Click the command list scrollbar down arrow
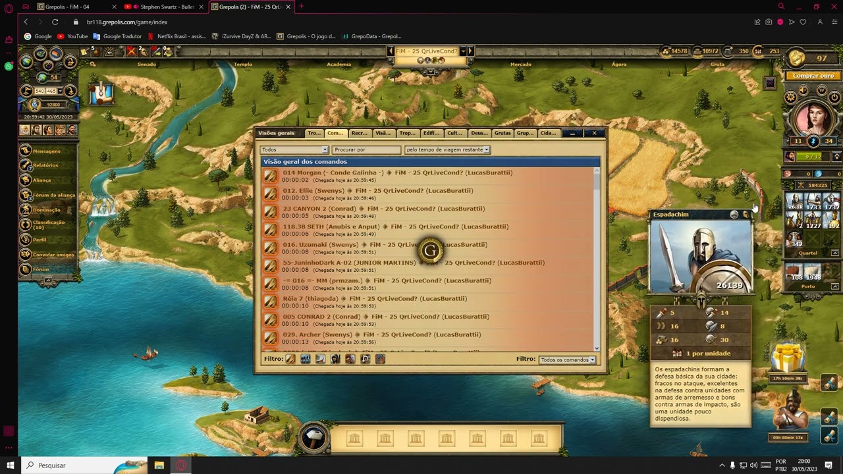This screenshot has width=843, height=474. pyautogui.click(x=597, y=348)
